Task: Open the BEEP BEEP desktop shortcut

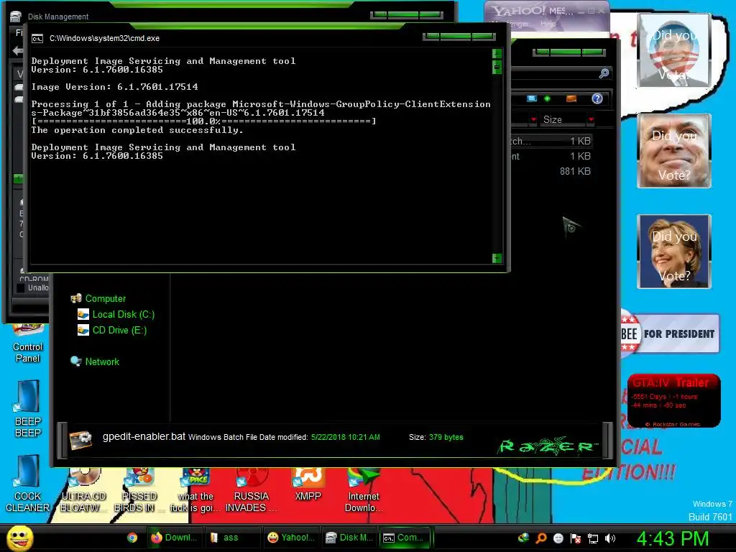Action: pos(28,408)
